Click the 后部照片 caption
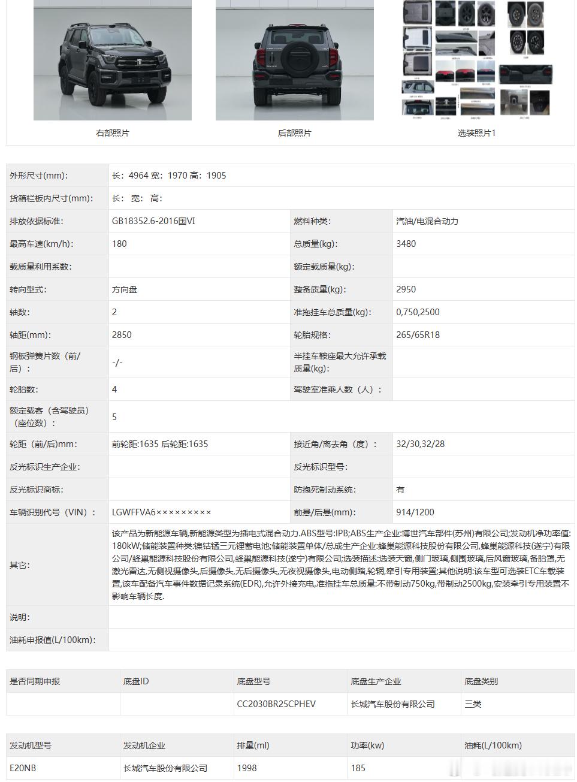 (295, 133)
